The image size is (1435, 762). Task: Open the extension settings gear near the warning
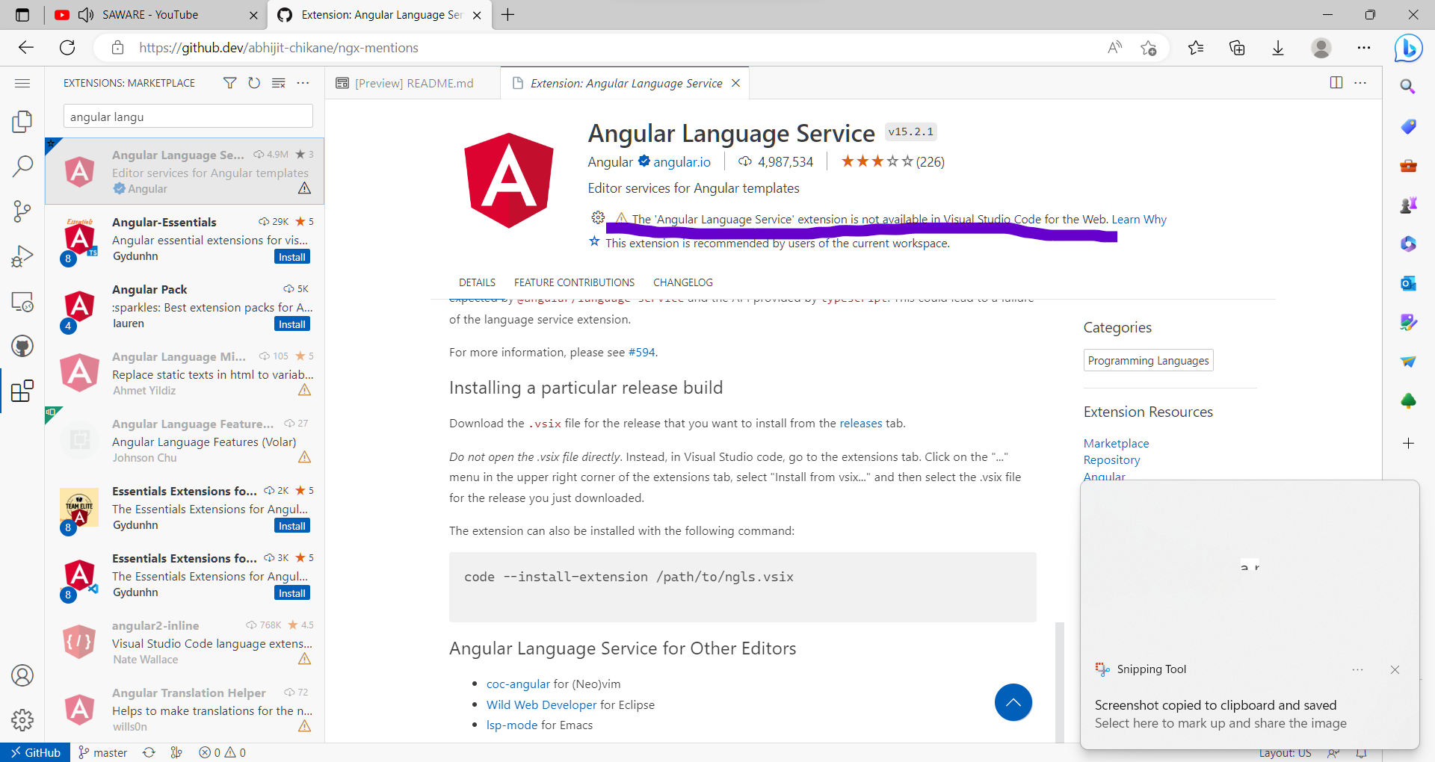click(x=596, y=218)
